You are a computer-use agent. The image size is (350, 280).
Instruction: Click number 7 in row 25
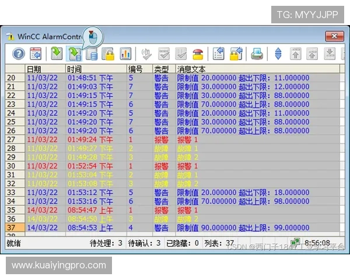(x=131, y=122)
